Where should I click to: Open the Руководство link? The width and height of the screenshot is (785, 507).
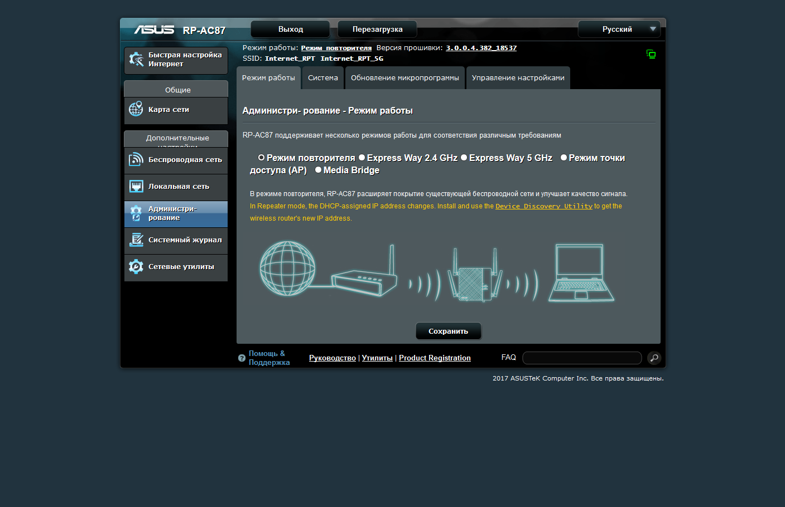click(333, 358)
